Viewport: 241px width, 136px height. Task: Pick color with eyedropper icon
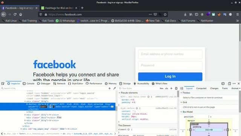(114, 88)
